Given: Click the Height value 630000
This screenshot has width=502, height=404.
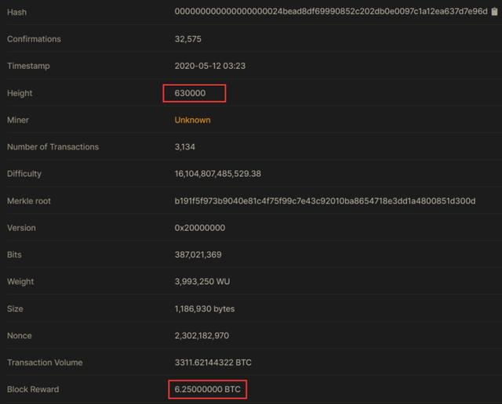Looking at the screenshot, I should click(190, 93).
